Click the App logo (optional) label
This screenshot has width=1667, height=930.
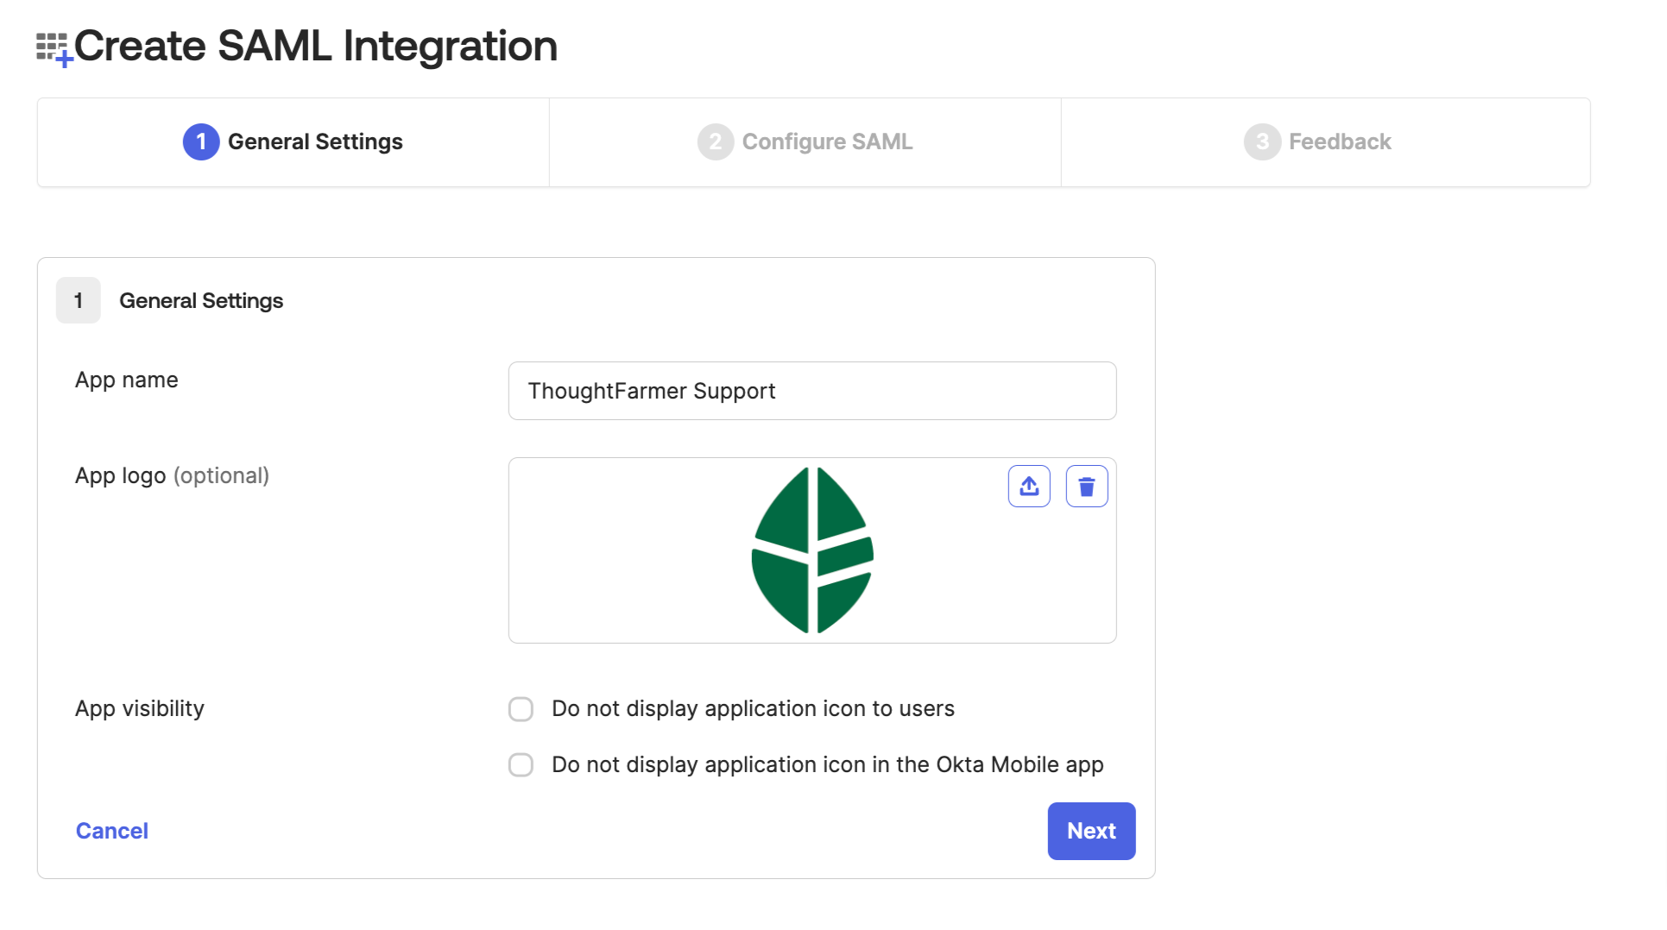172,476
